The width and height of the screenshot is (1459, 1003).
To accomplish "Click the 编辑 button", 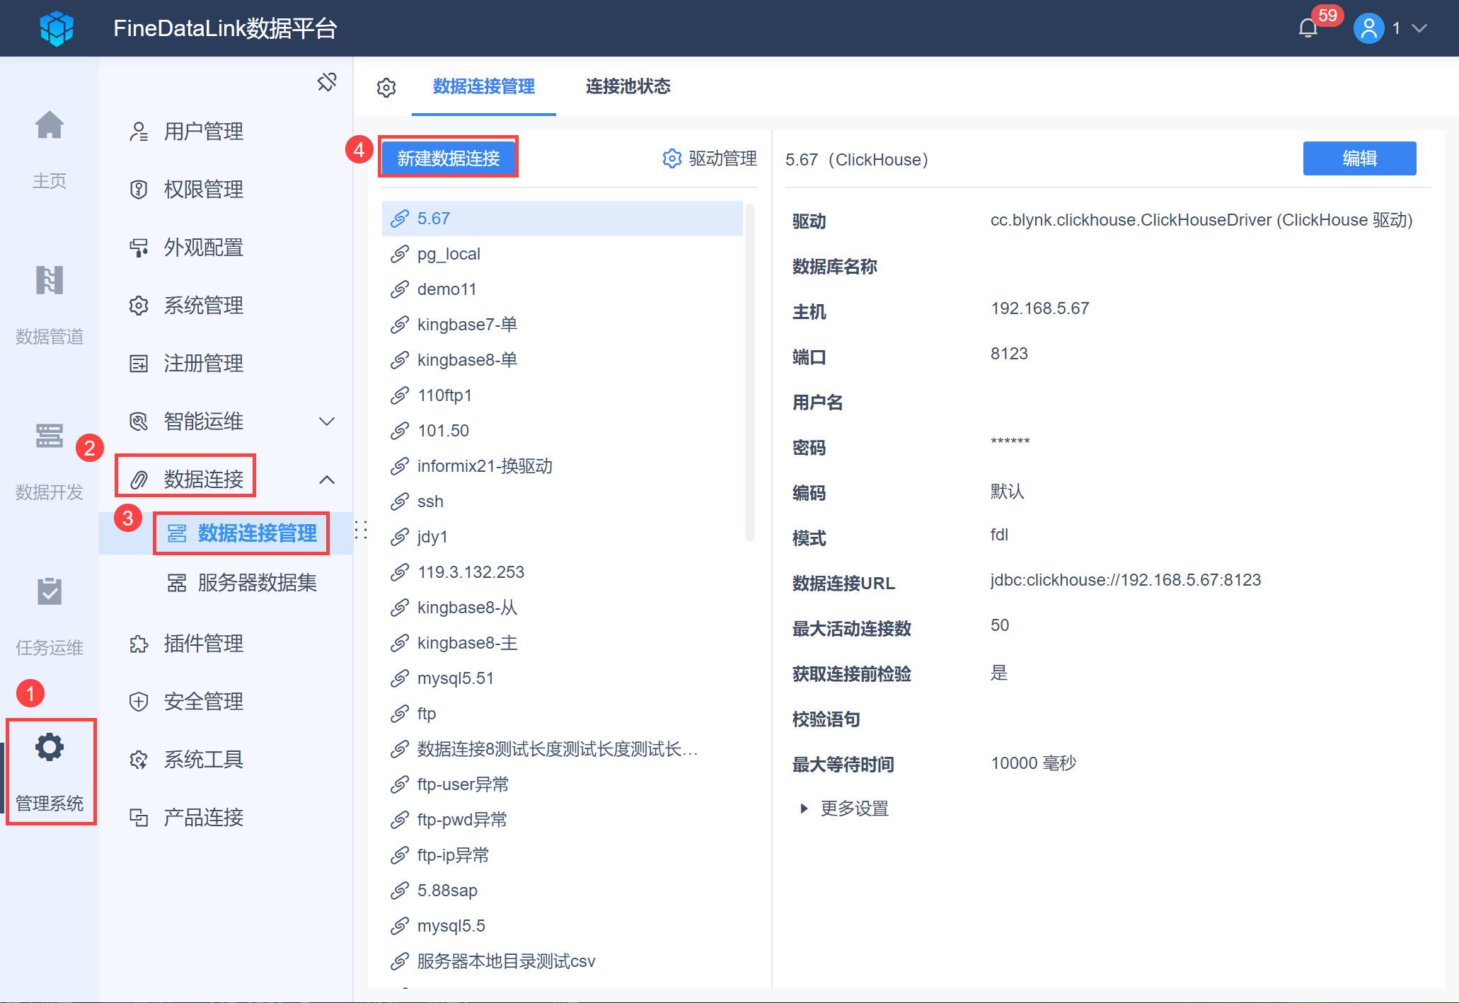I will click(1359, 158).
